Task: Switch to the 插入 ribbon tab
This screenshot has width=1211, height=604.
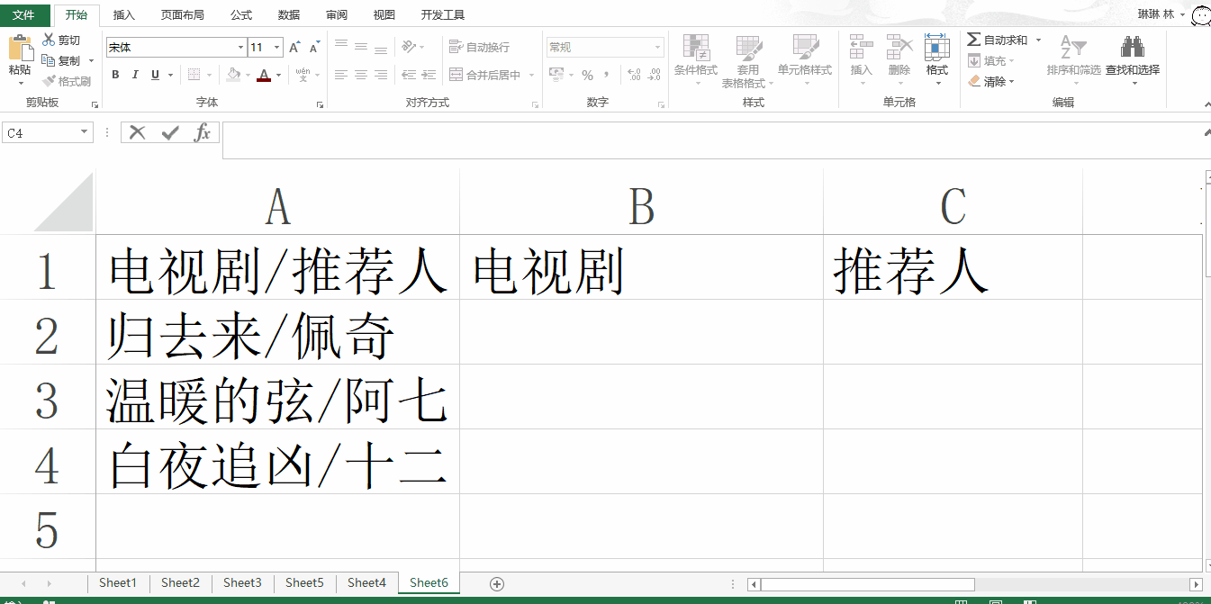Action: (123, 14)
